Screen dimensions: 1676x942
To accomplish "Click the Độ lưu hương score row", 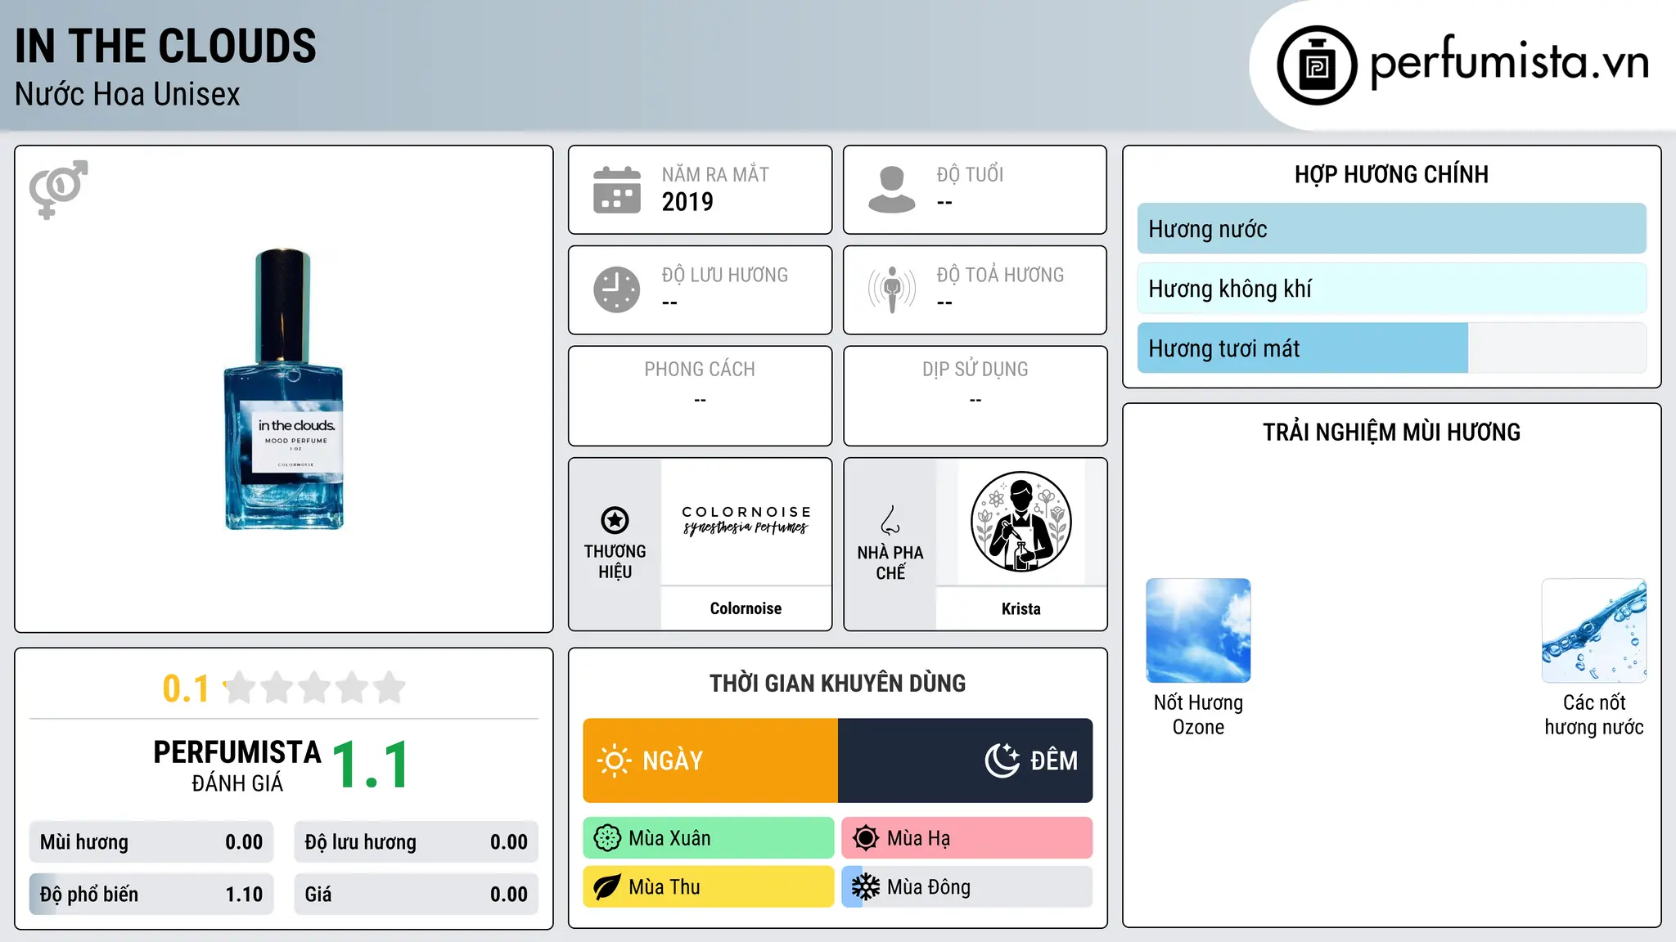I will 416,842.
